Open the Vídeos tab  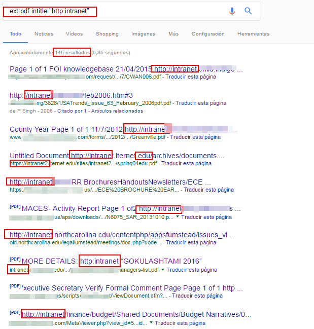[x=74, y=34]
